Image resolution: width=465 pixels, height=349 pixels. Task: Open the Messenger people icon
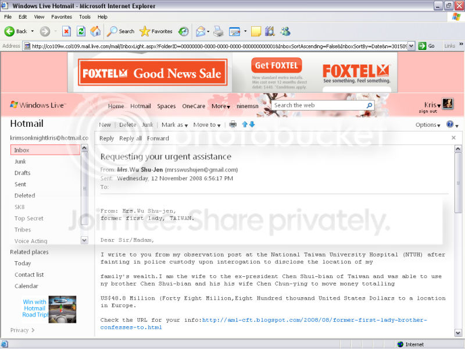285,31
